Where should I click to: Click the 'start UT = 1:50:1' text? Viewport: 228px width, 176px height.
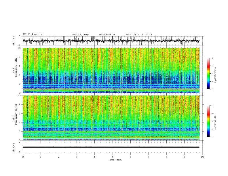click(139, 35)
